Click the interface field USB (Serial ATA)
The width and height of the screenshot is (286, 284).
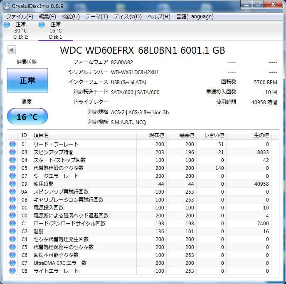[x=147, y=82]
